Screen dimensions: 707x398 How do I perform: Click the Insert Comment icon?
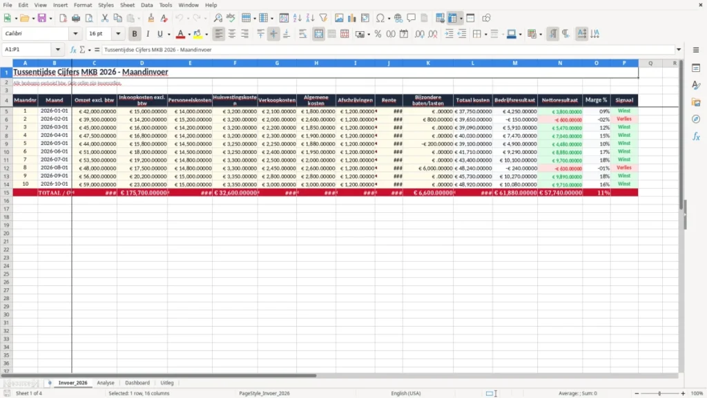[411, 18]
